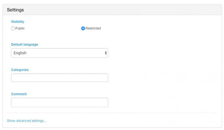This screenshot has width=224, height=130.
Task: Select the Public visibility radio button
Action: pos(13,28)
